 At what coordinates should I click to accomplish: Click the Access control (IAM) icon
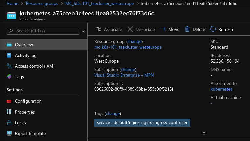(x=9, y=66)
